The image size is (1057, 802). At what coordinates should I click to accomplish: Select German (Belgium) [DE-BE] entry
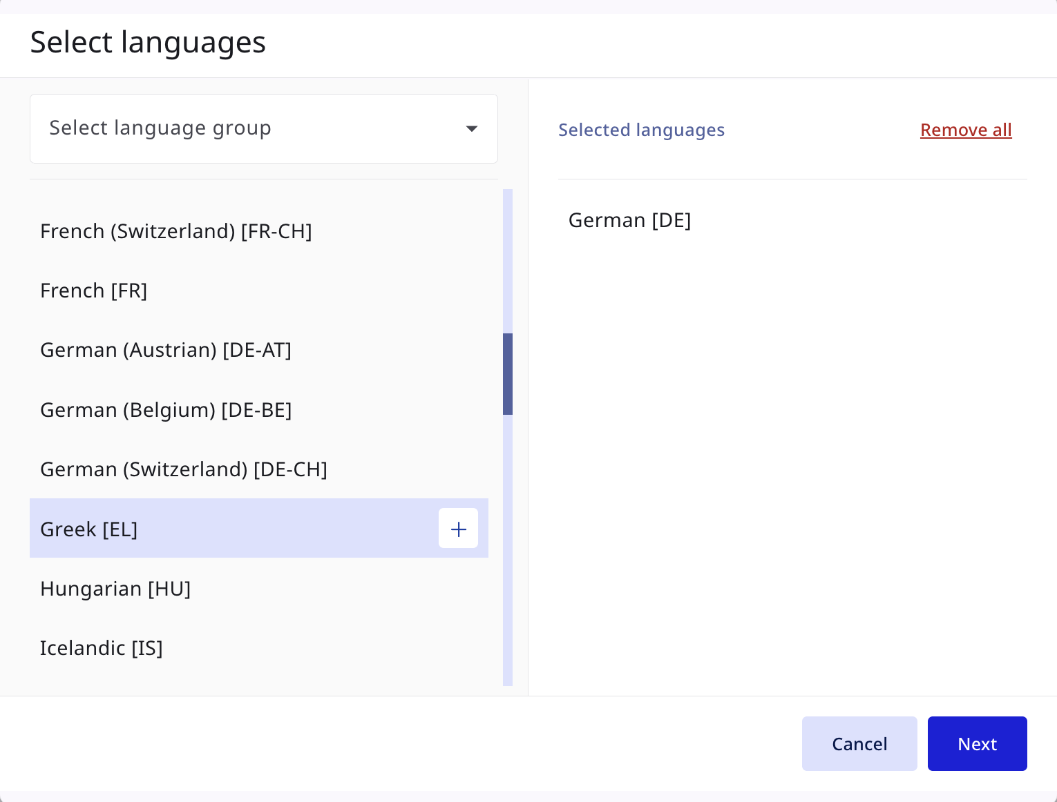coord(259,410)
